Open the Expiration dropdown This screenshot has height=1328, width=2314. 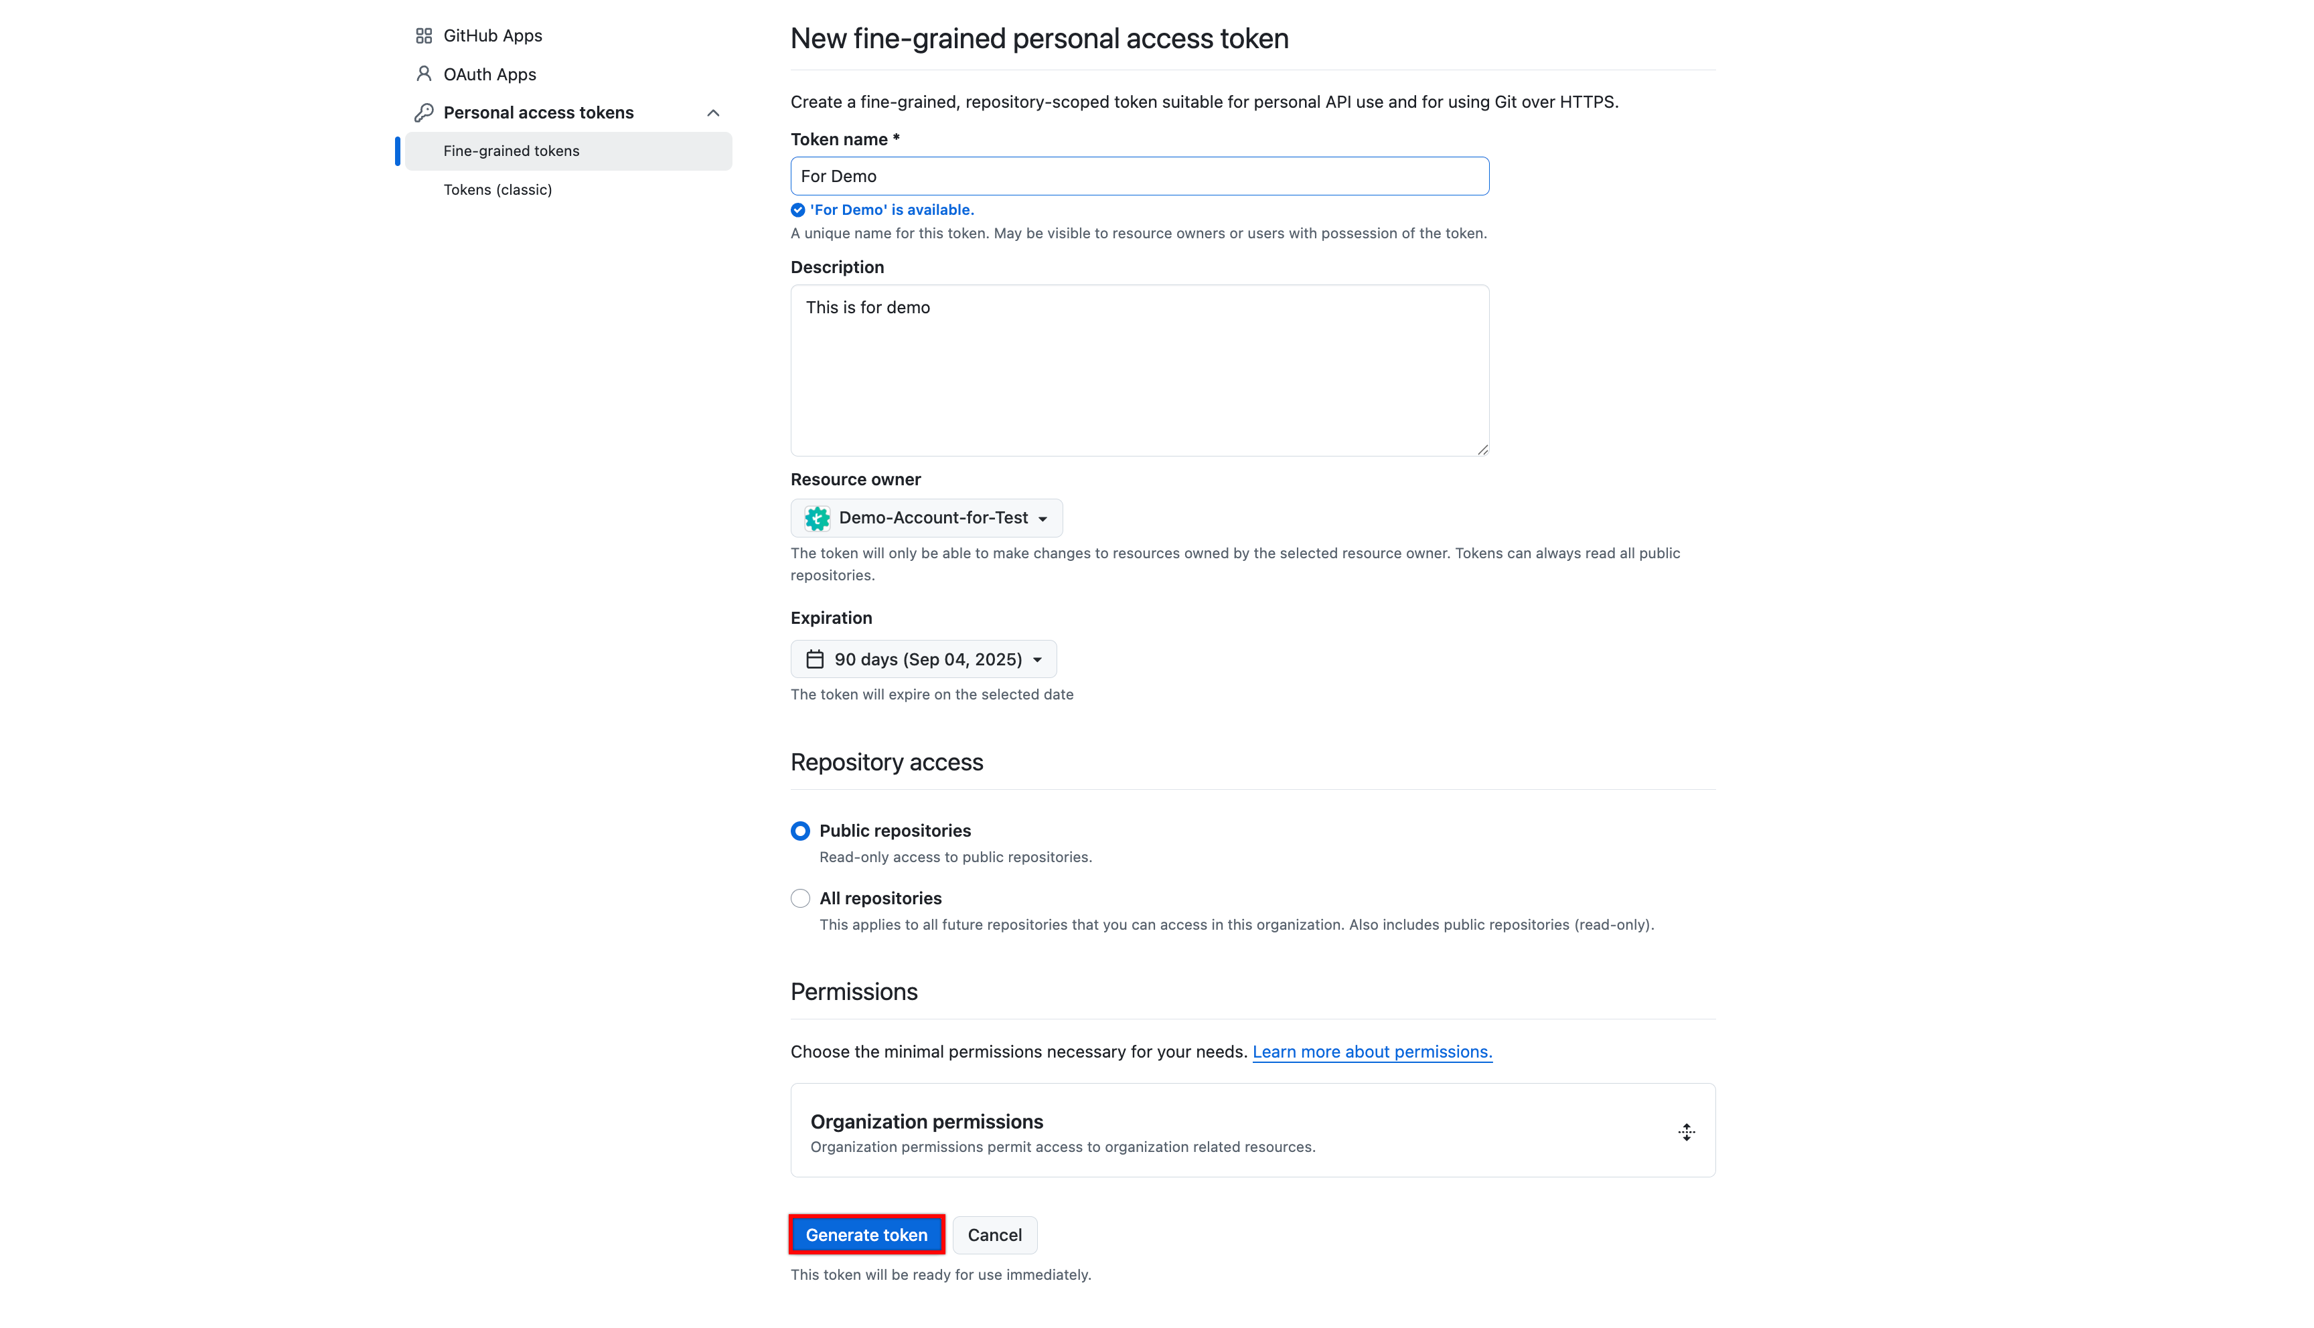[923, 659]
